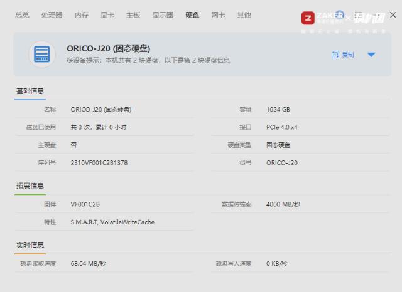This screenshot has width=402, height=292.
Task: Click the 序列号 field label
Action: click(x=47, y=163)
